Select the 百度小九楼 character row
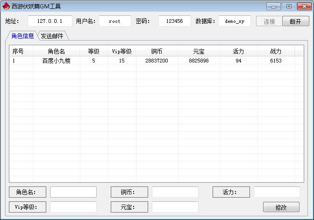This screenshot has width=314, height=220. coord(57,61)
